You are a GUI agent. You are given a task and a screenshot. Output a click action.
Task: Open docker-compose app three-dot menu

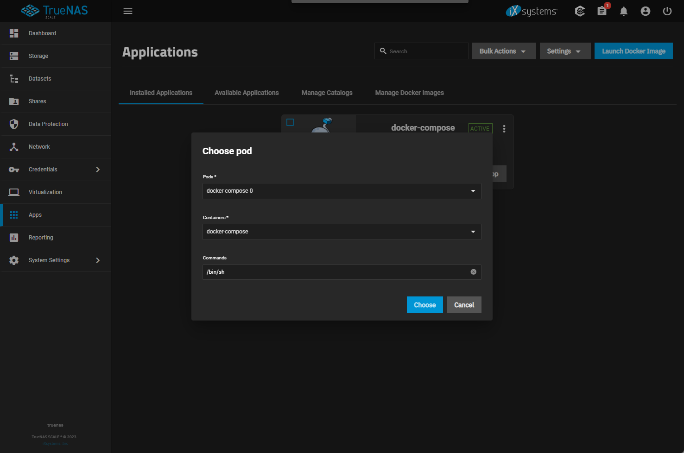pos(504,129)
